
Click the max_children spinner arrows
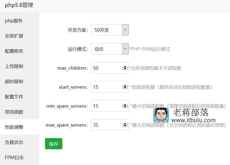point(125,68)
